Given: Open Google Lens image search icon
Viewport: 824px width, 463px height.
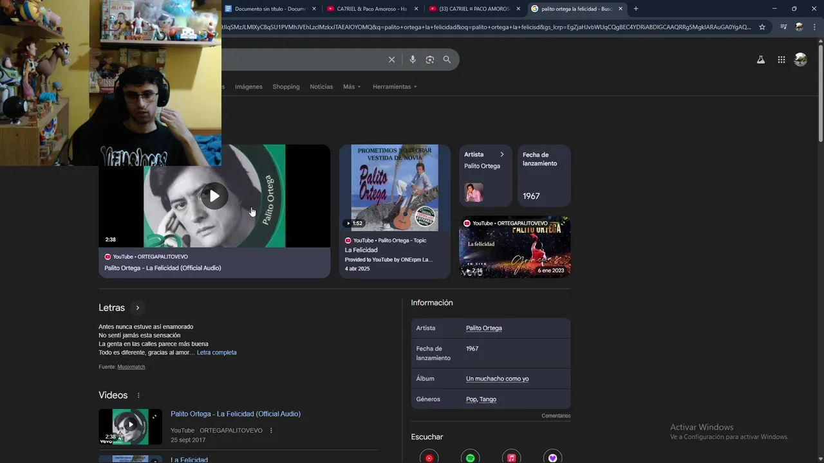Looking at the screenshot, I should pyautogui.click(x=430, y=60).
